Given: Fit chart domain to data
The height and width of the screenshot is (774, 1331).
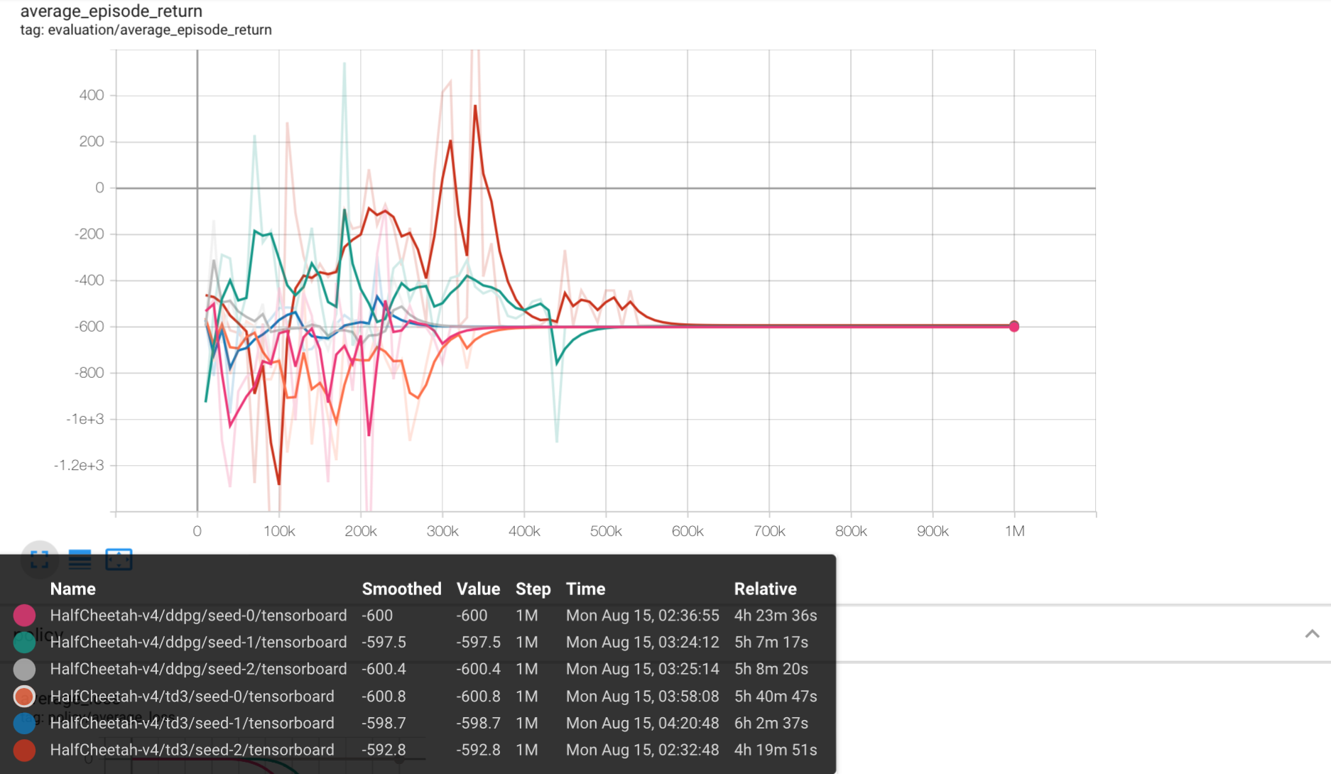Looking at the screenshot, I should 119,559.
